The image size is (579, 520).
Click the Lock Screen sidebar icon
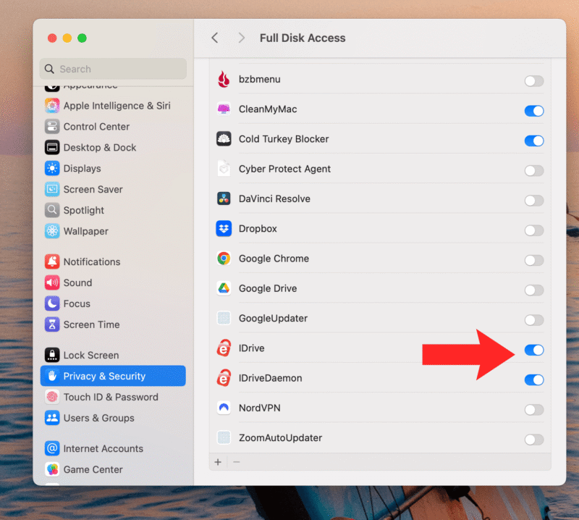pyautogui.click(x=52, y=355)
